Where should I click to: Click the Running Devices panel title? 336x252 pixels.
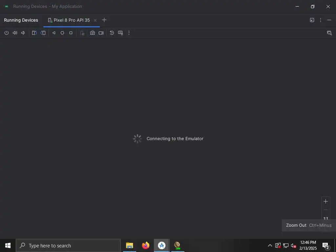pyautogui.click(x=21, y=20)
